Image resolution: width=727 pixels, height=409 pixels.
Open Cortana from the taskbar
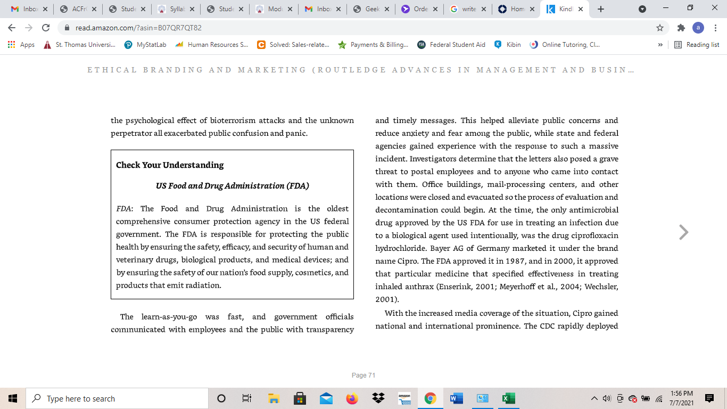(221, 398)
